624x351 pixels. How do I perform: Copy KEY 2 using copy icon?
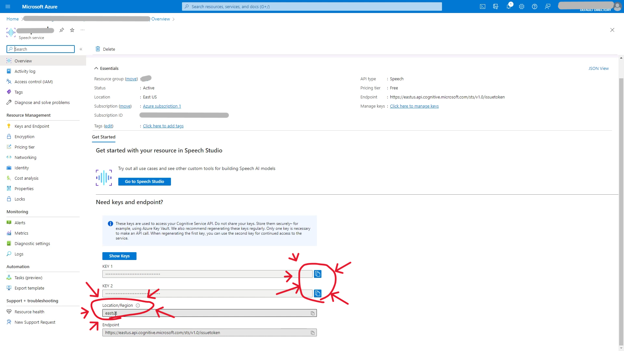point(318,293)
